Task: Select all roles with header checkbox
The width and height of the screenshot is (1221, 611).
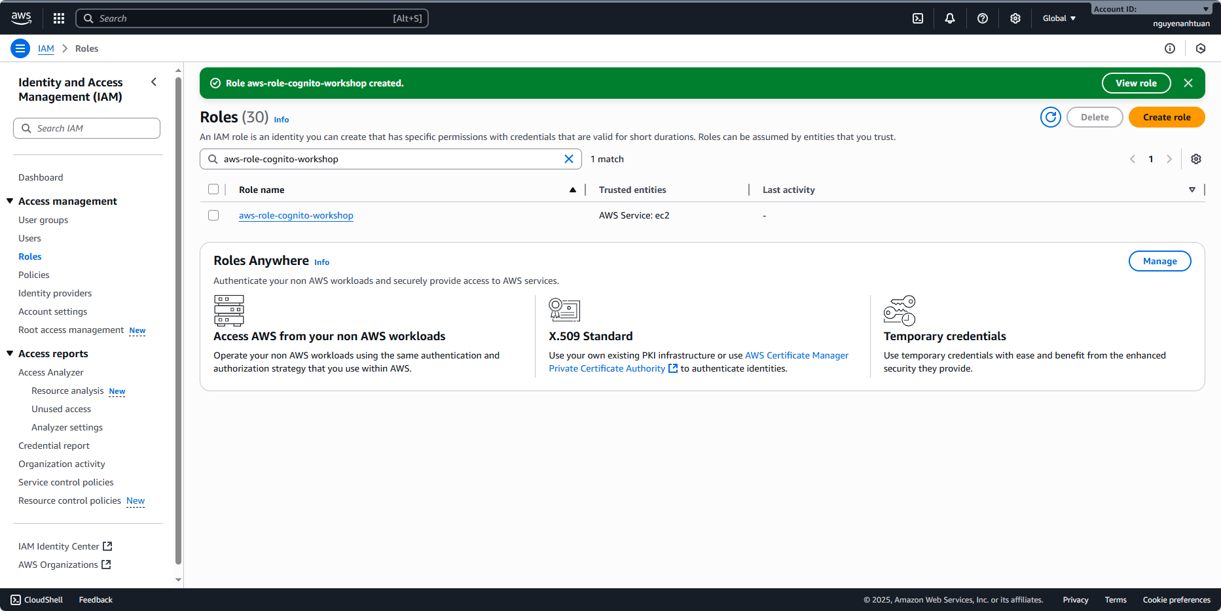Action: tap(213, 190)
